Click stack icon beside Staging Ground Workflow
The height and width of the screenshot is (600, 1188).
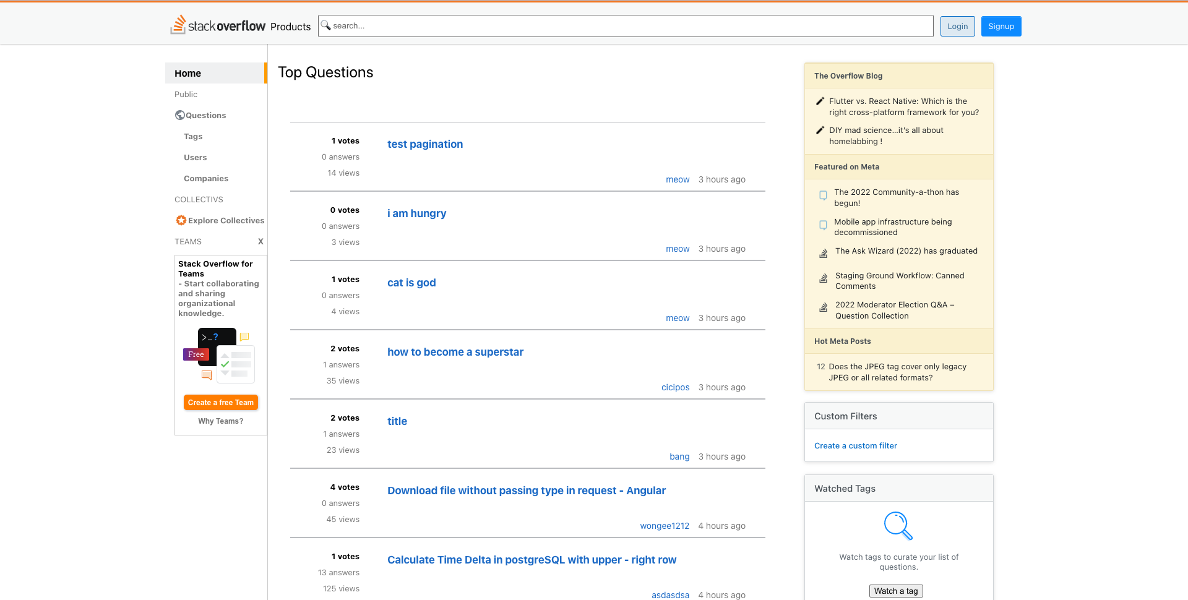[824, 278]
